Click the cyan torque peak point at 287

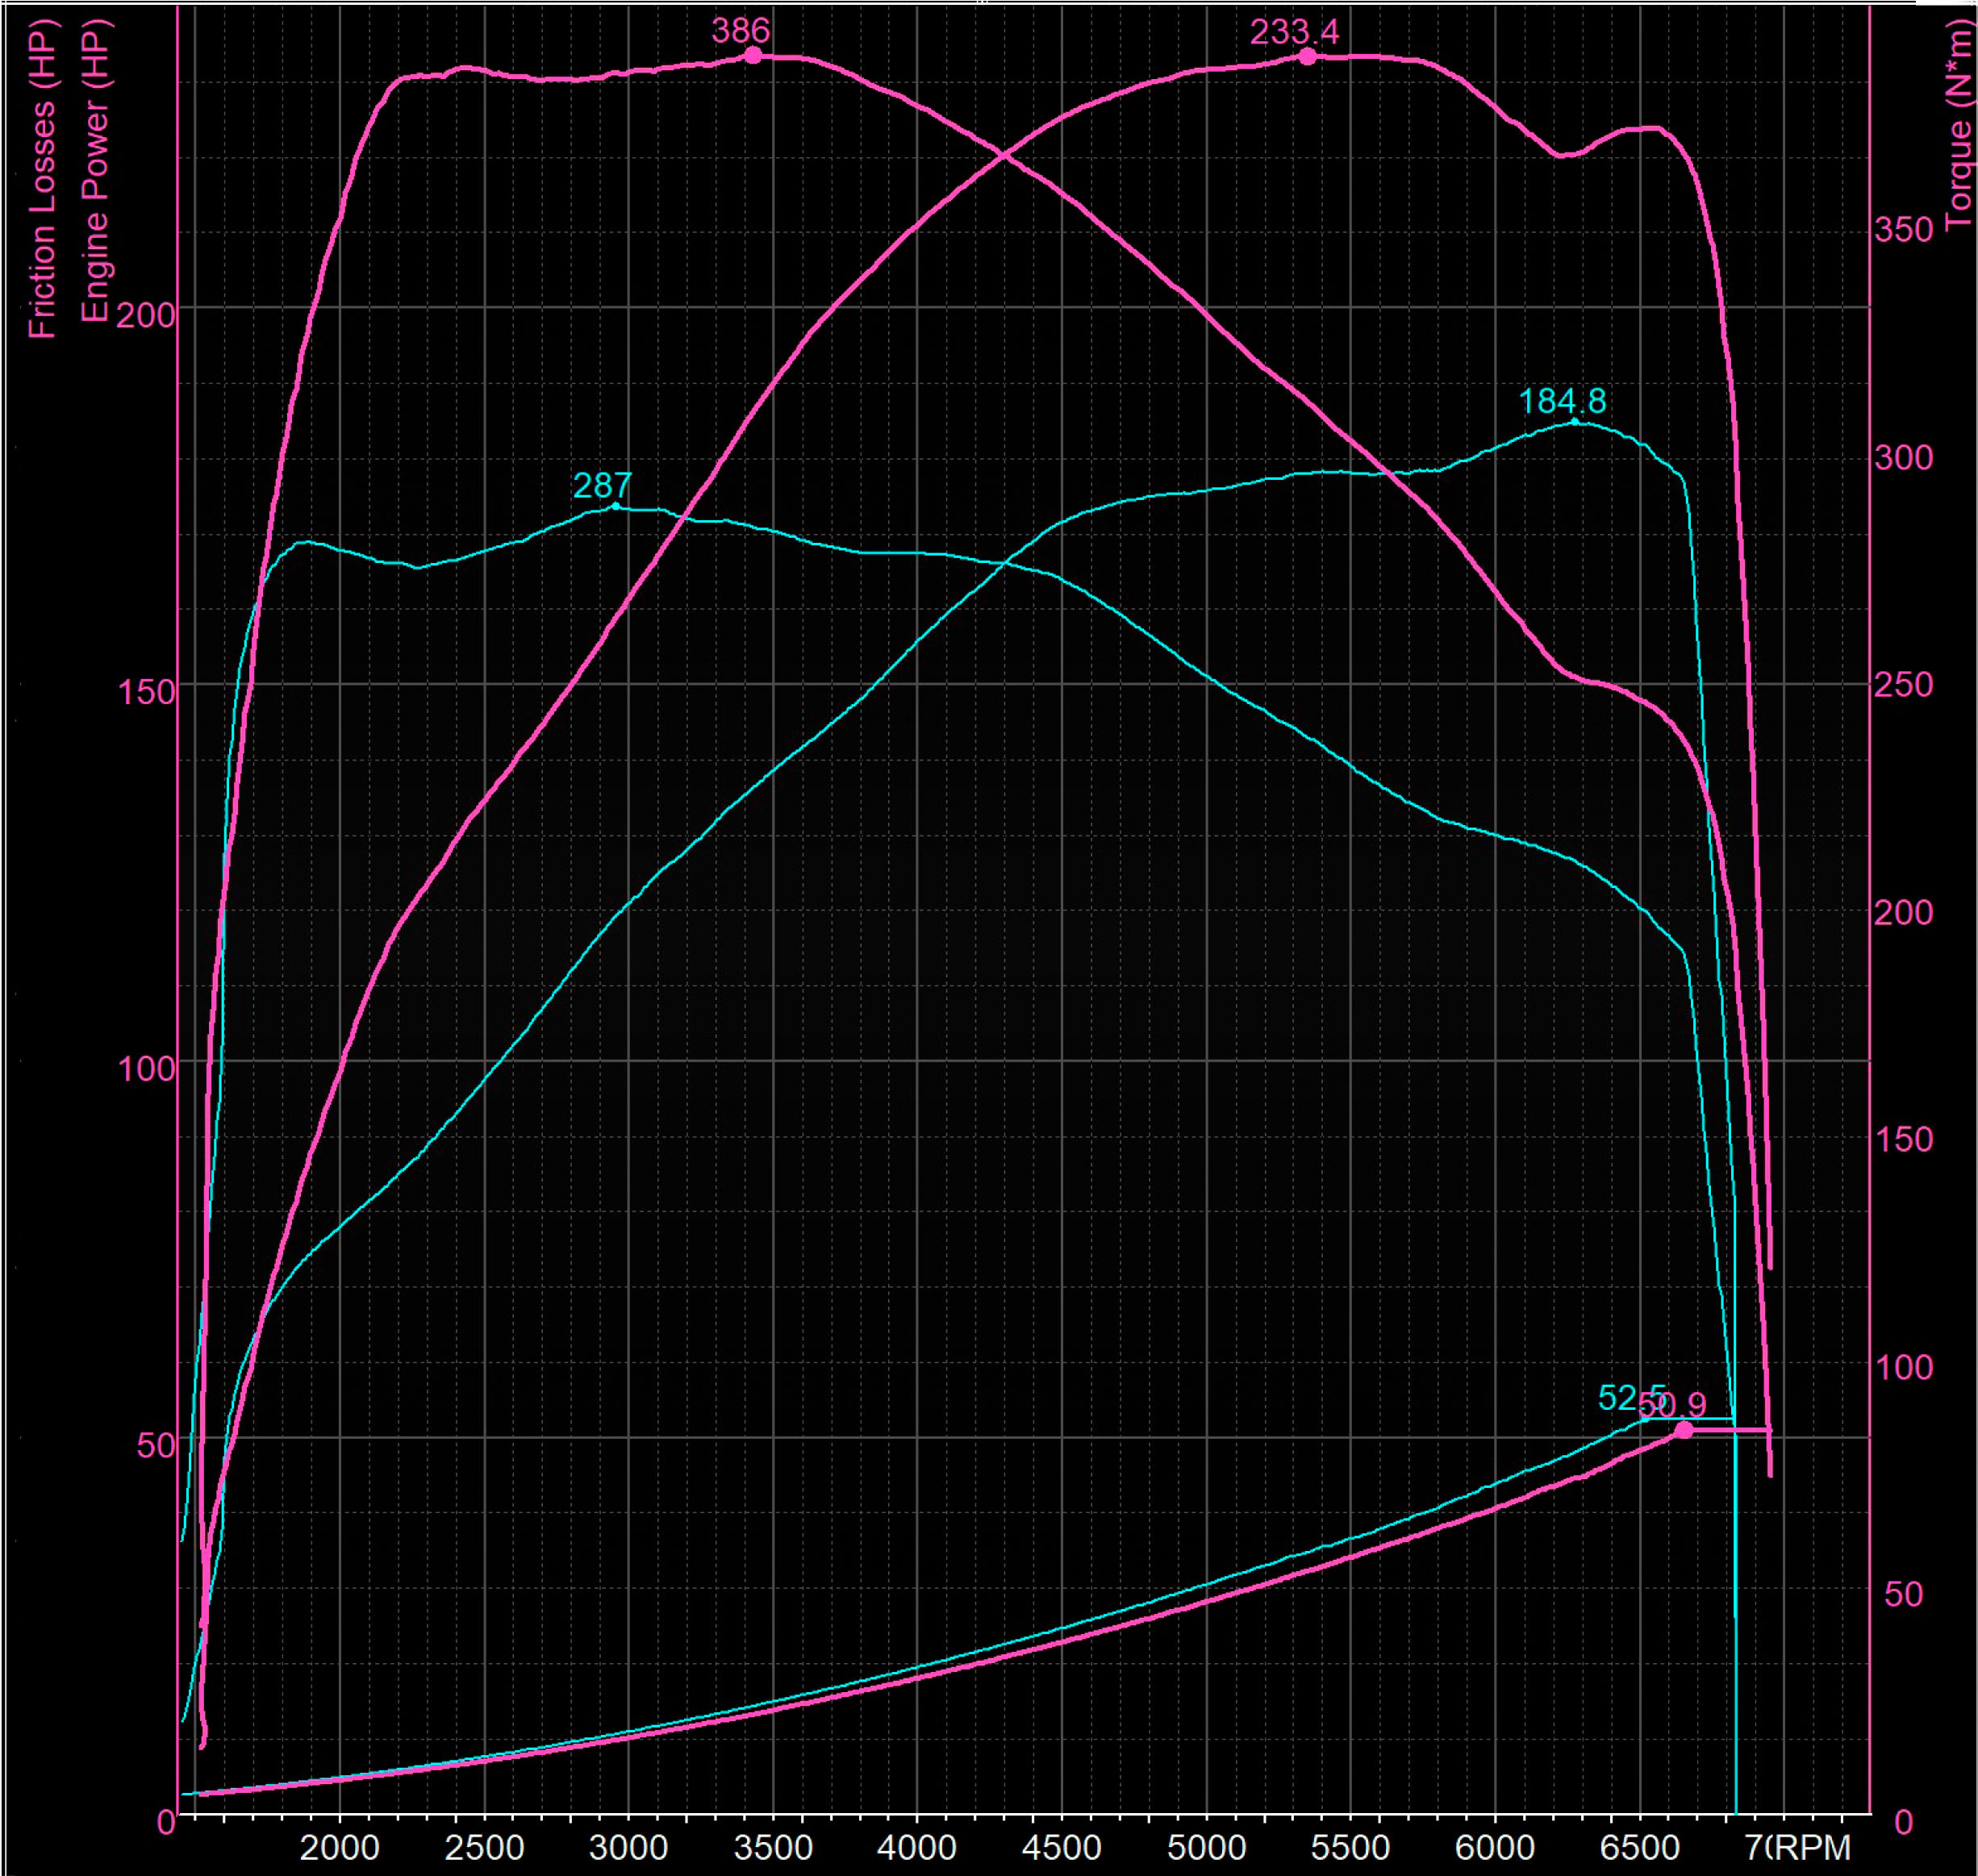(x=615, y=507)
